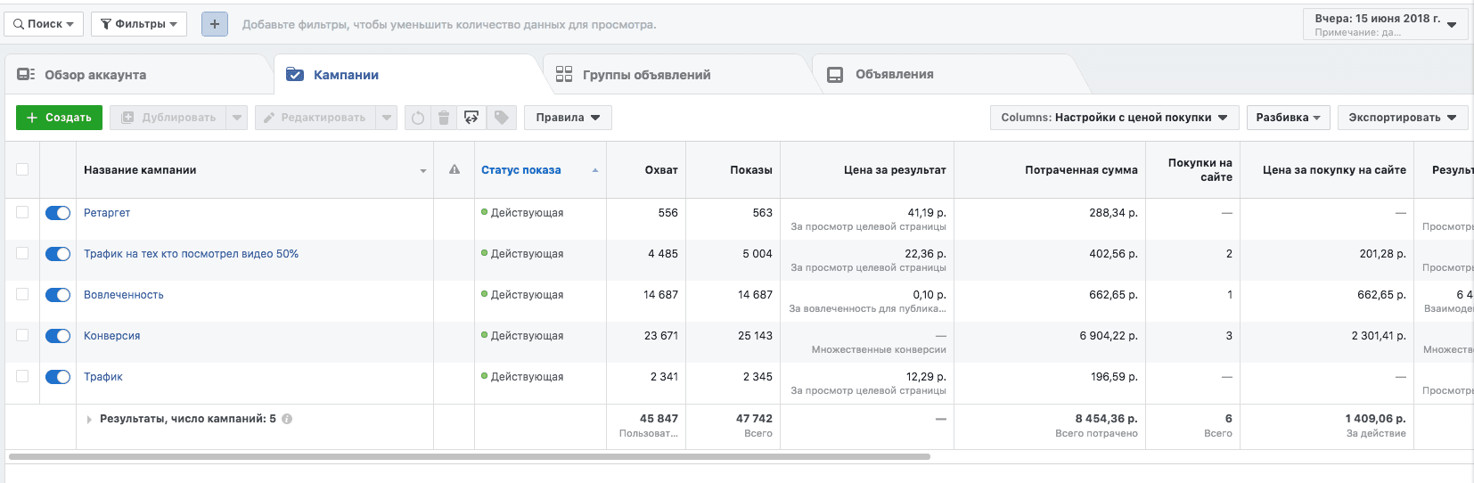Open the Обзор аккаунта tab
This screenshot has width=1474, height=483.
click(94, 75)
